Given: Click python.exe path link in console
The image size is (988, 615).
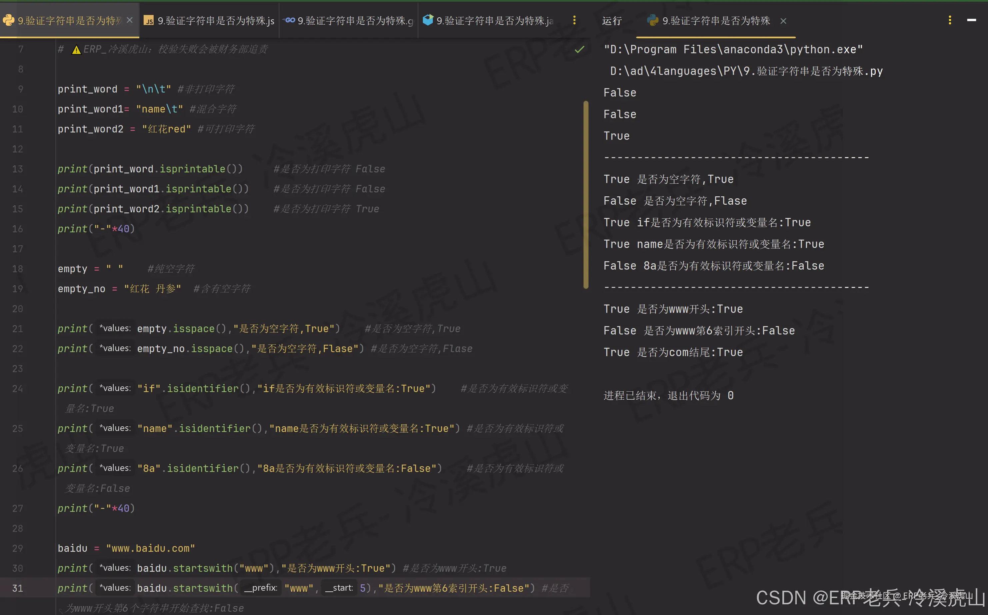Looking at the screenshot, I should click(x=733, y=49).
